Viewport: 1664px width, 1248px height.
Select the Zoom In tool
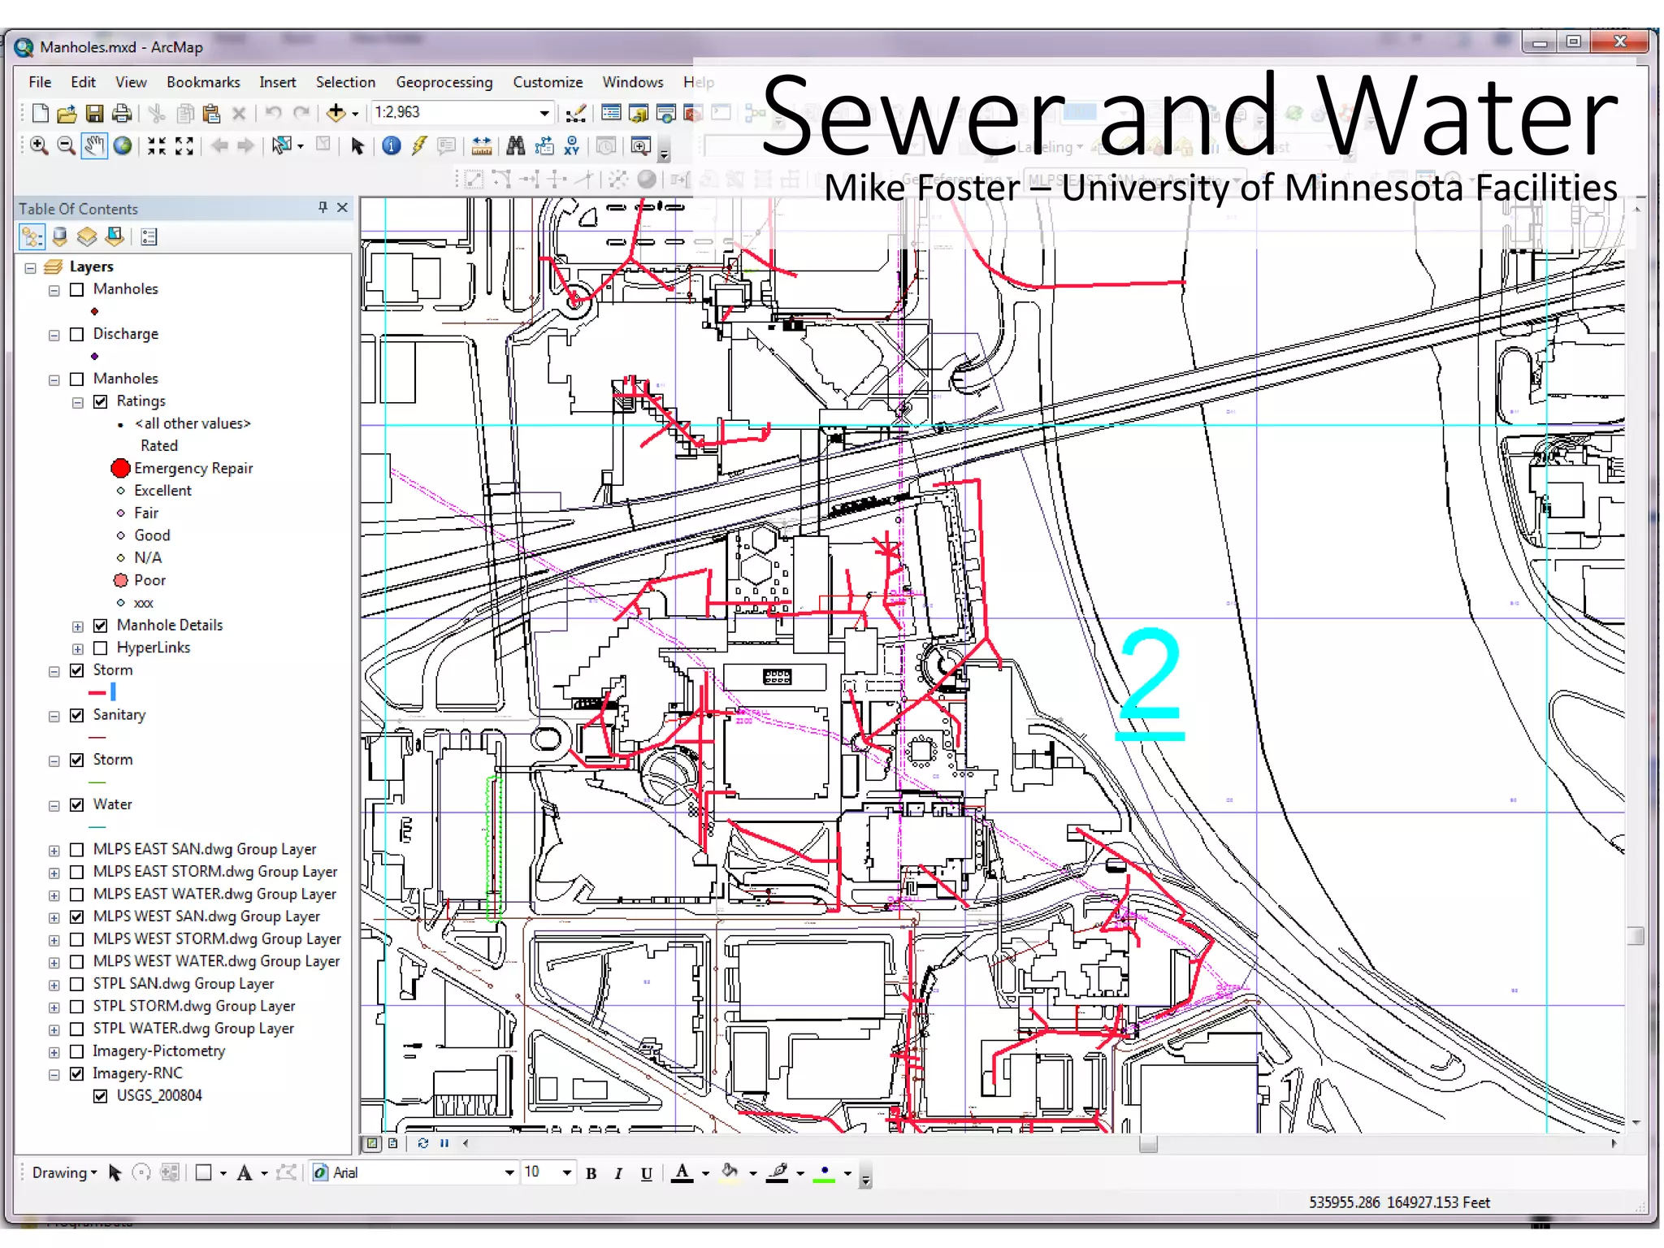(38, 145)
